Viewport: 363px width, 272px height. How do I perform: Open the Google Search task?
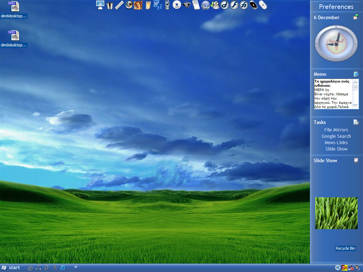coord(336,136)
